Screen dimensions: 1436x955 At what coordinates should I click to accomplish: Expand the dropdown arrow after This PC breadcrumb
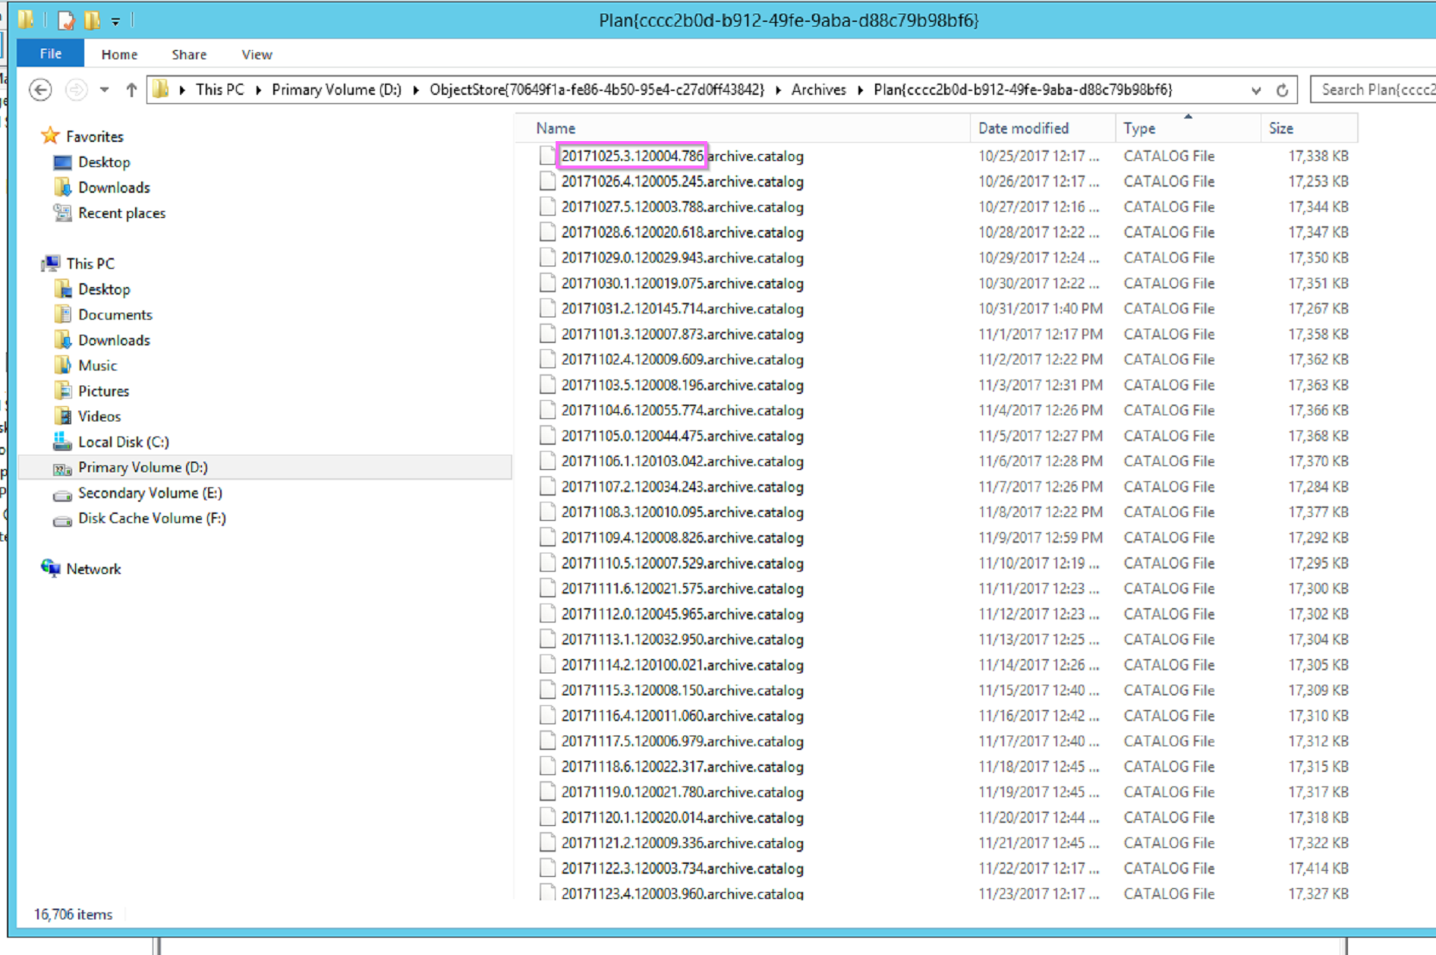pyautogui.click(x=258, y=90)
